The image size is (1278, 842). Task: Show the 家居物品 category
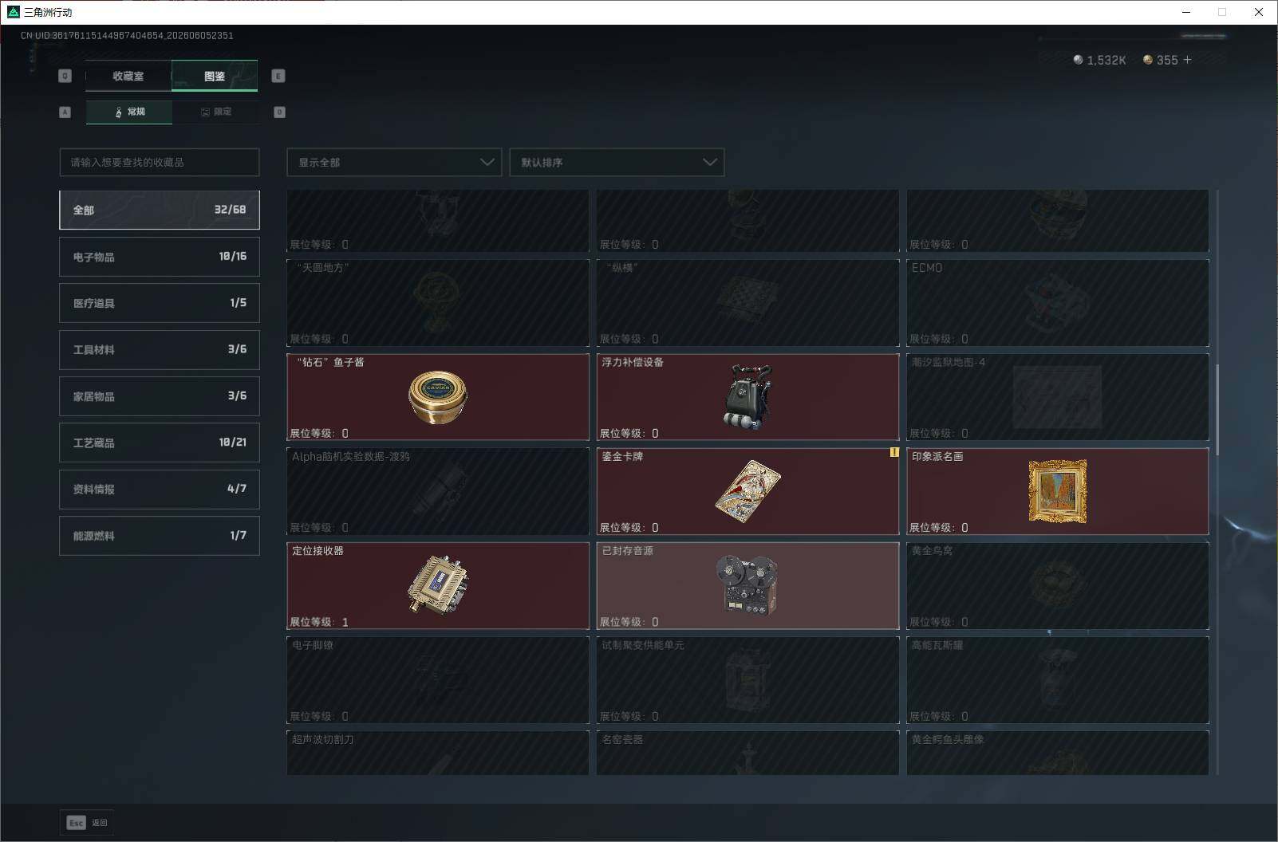(x=160, y=396)
